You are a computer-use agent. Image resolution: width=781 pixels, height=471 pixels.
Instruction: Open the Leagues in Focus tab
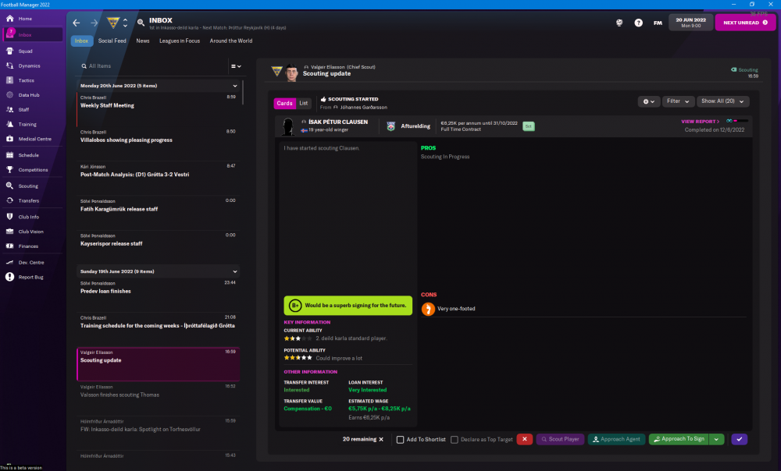tap(180, 41)
